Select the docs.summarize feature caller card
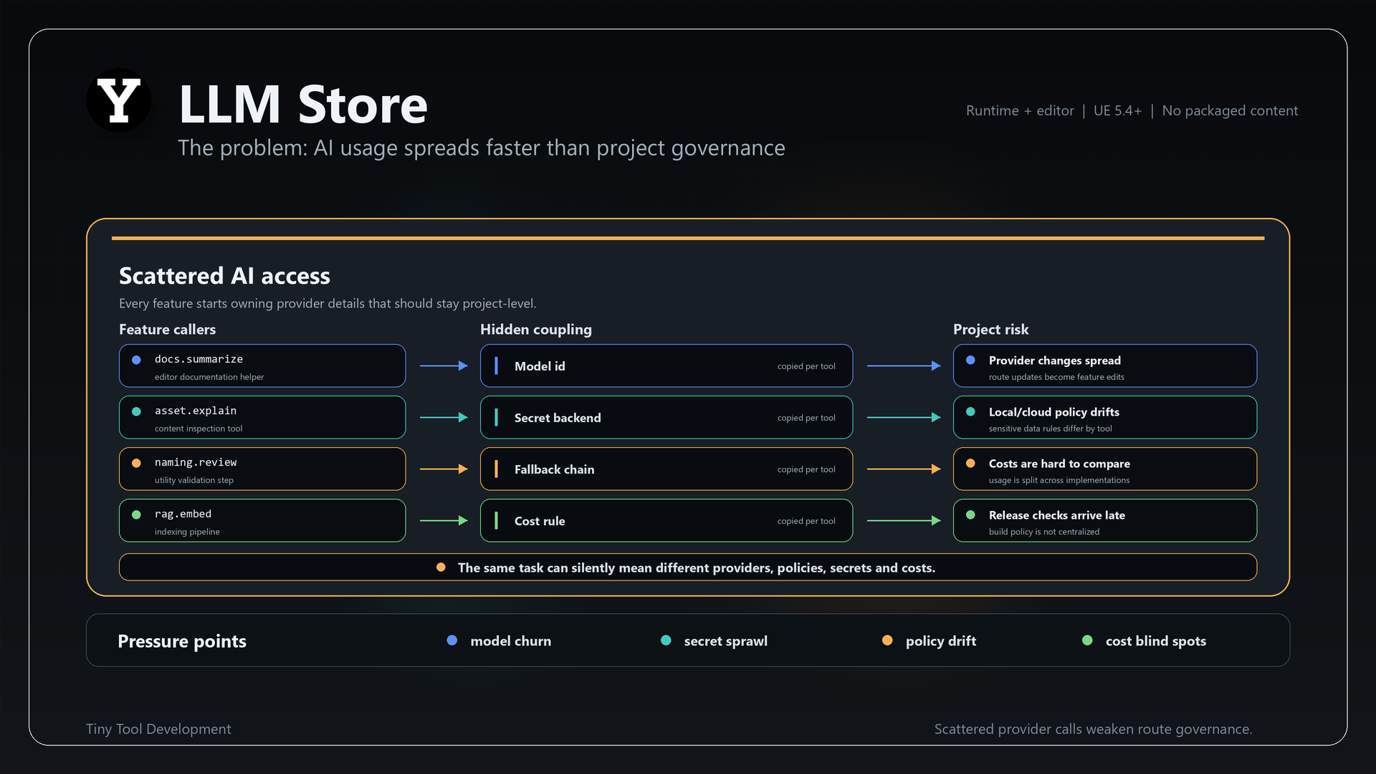The image size is (1376, 774). tap(262, 365)
